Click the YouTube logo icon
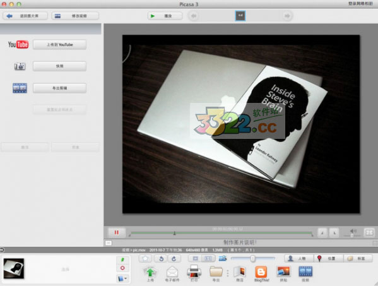The image size is (378, 286). pyautogui.click(x=18, y=44)
